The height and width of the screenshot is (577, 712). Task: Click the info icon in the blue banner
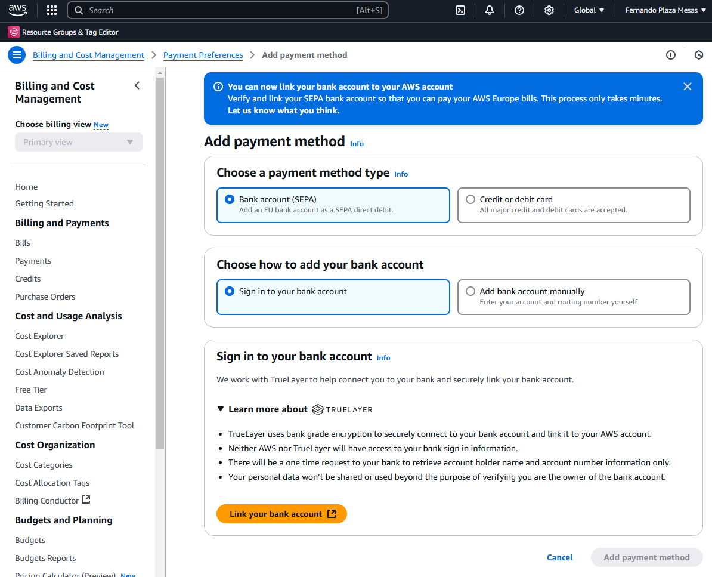point(218,87)
